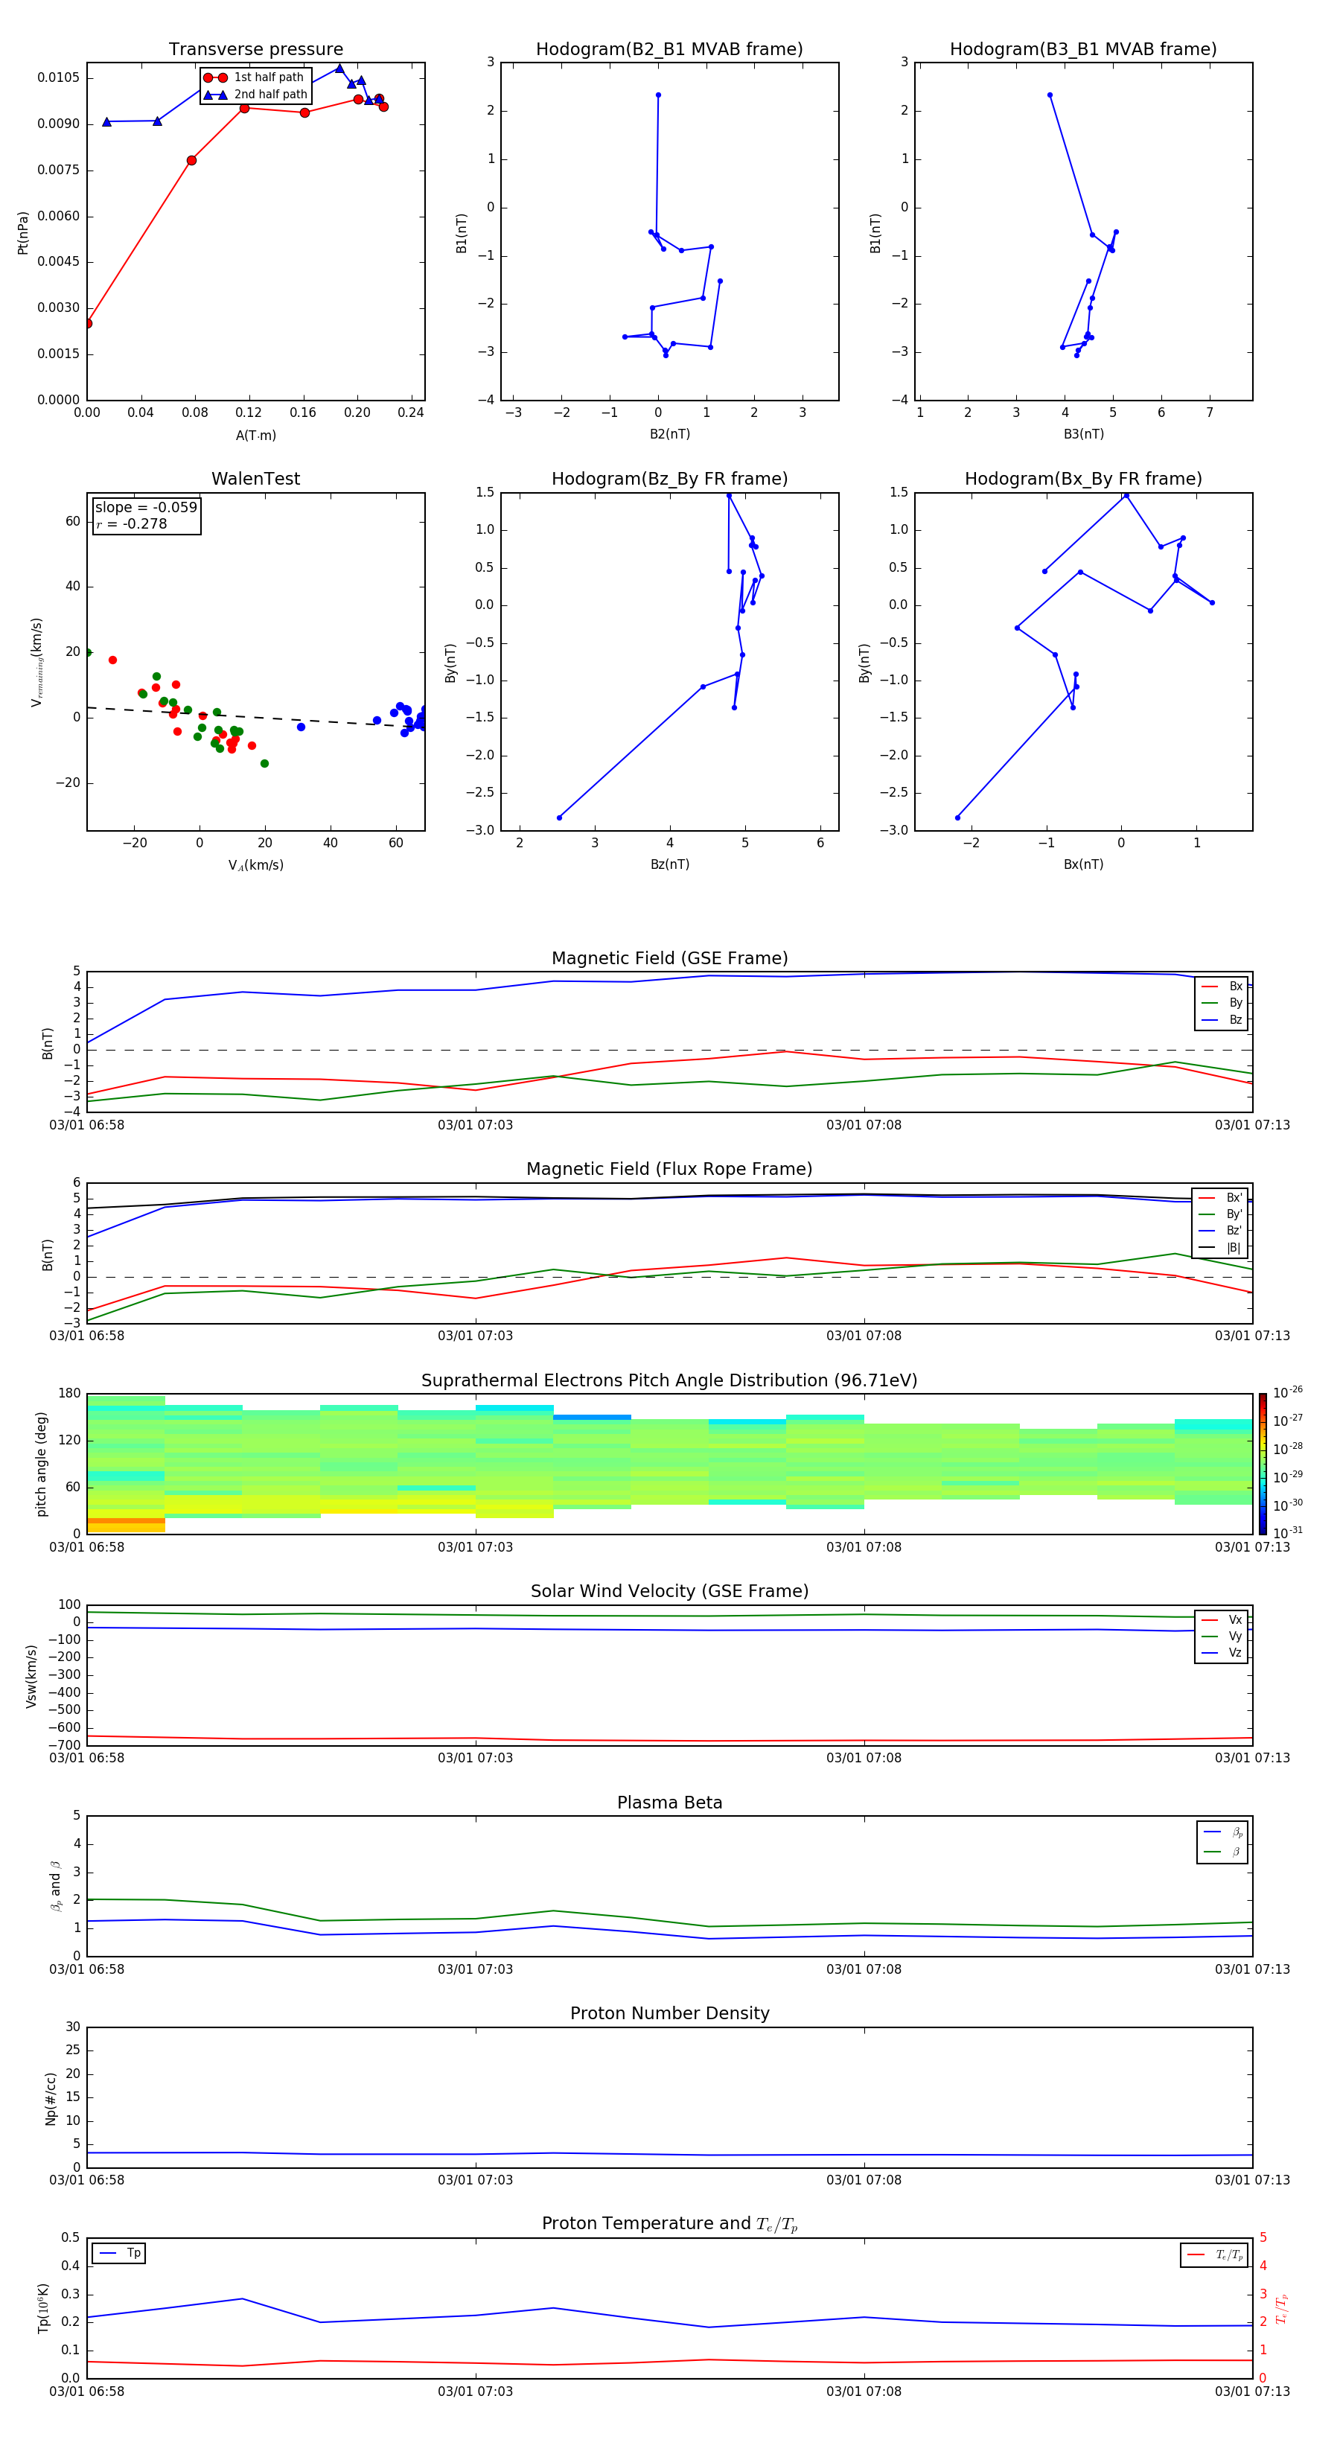
Task: Click the 'Tp' legend entry
Action: pyautogui.click(x=119, y=2253)
